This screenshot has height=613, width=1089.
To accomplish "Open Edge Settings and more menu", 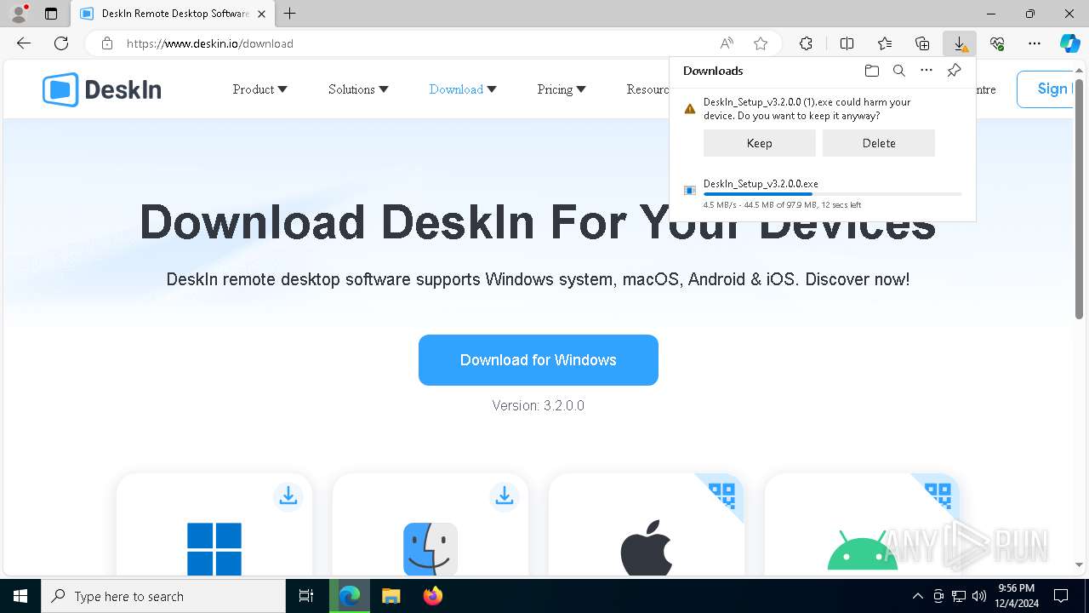I will click(x=1035, y=43).
